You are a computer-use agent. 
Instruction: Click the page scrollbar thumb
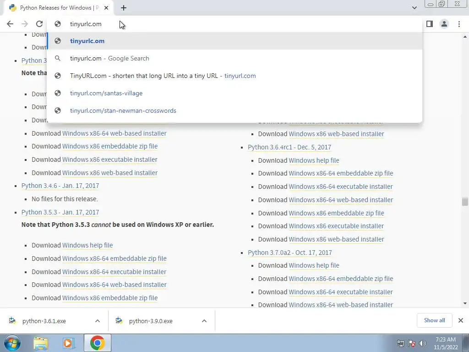(x=465, y=202)
